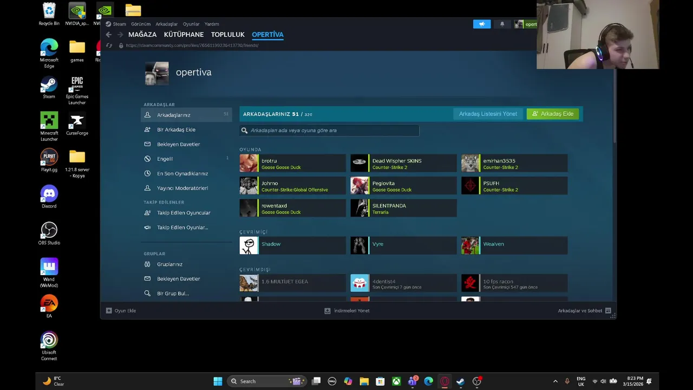Open Bir Grup Bul search entry
Screen dimensions: 693x390
pyautogui.click(x=186, y=294)
